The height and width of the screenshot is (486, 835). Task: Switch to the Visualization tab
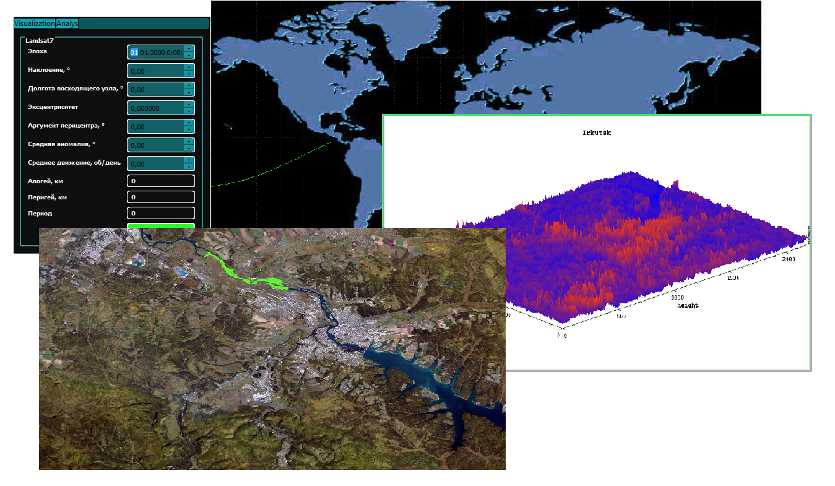pyautogui.click(x=35, y=24)
